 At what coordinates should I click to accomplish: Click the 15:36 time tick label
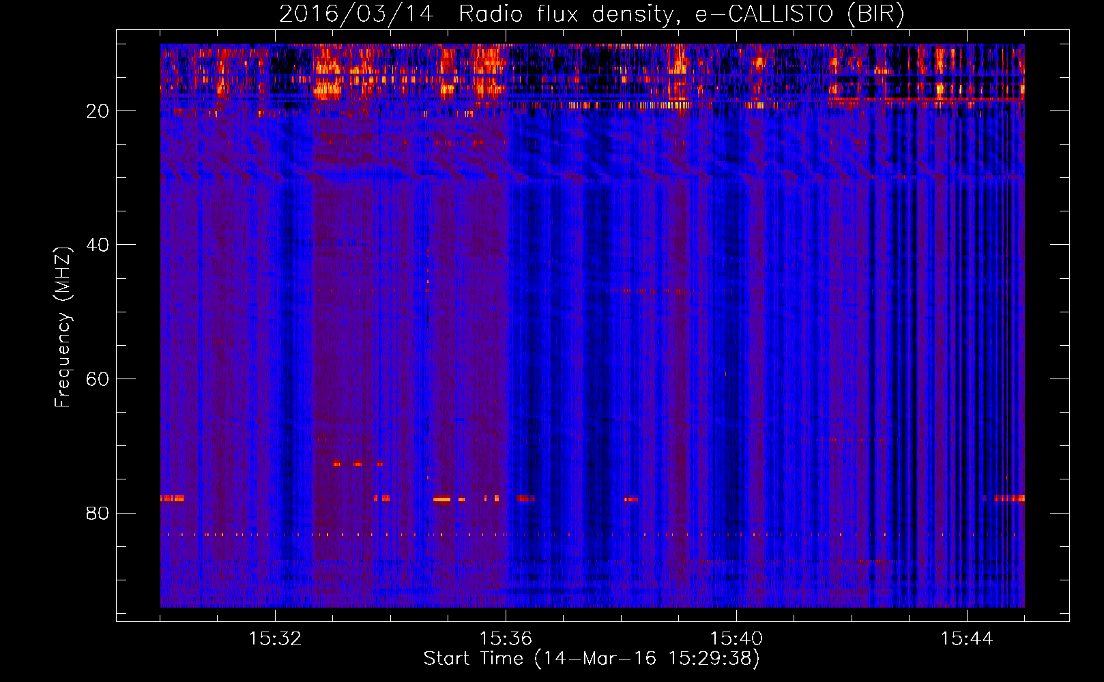(x=506, y=639)
